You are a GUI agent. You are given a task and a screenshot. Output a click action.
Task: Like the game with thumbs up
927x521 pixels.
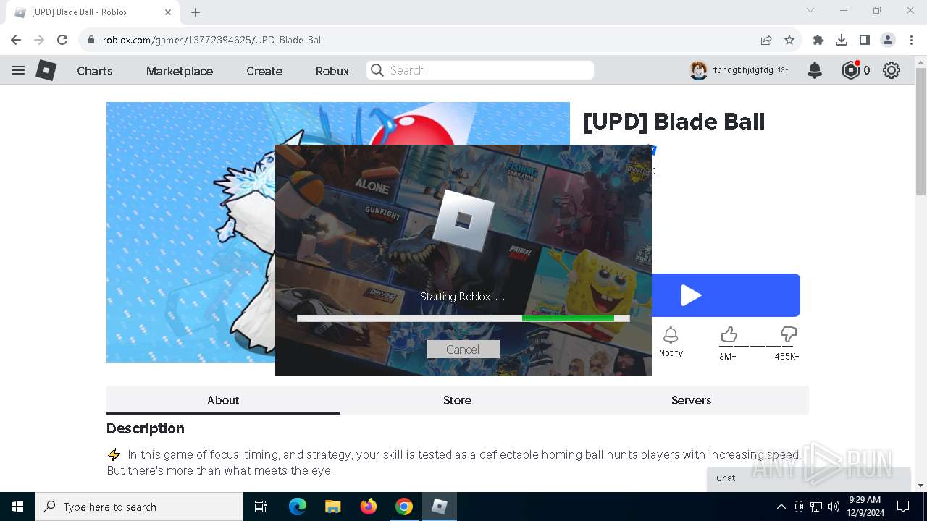pyautogui.click(x=729, y=334)
